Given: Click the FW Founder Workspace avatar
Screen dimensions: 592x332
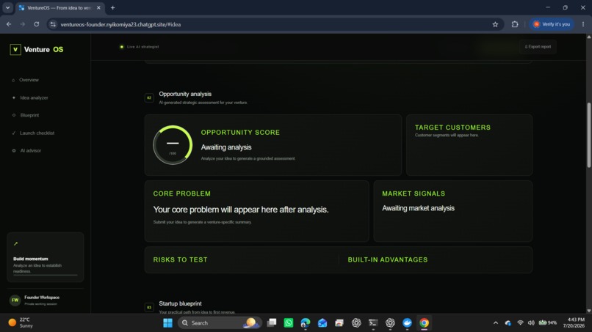Looking at the screenshot, I should coord(15,300).
